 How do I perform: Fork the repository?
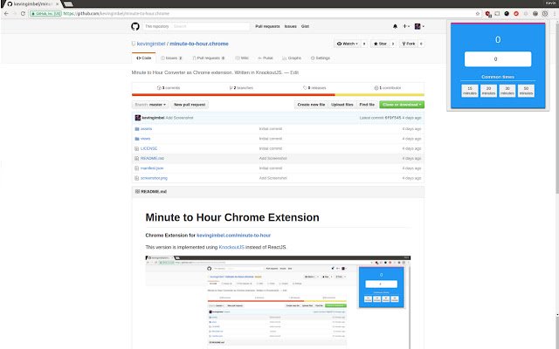point(409,44)
